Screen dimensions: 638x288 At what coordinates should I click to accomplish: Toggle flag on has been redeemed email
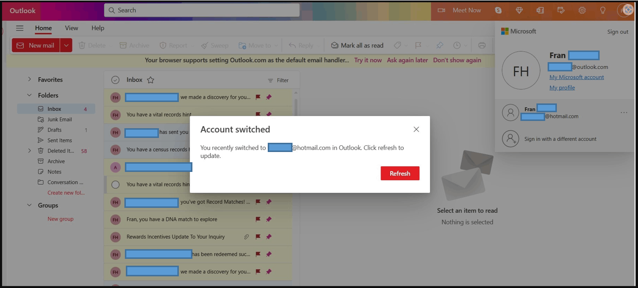(259, 254)
